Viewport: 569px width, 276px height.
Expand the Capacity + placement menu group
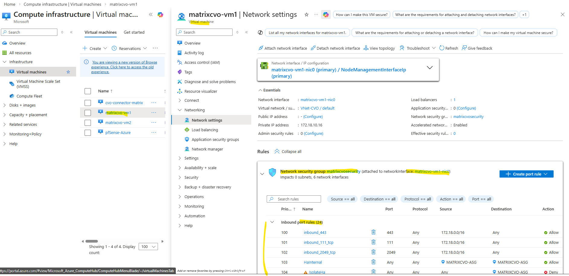5,115
